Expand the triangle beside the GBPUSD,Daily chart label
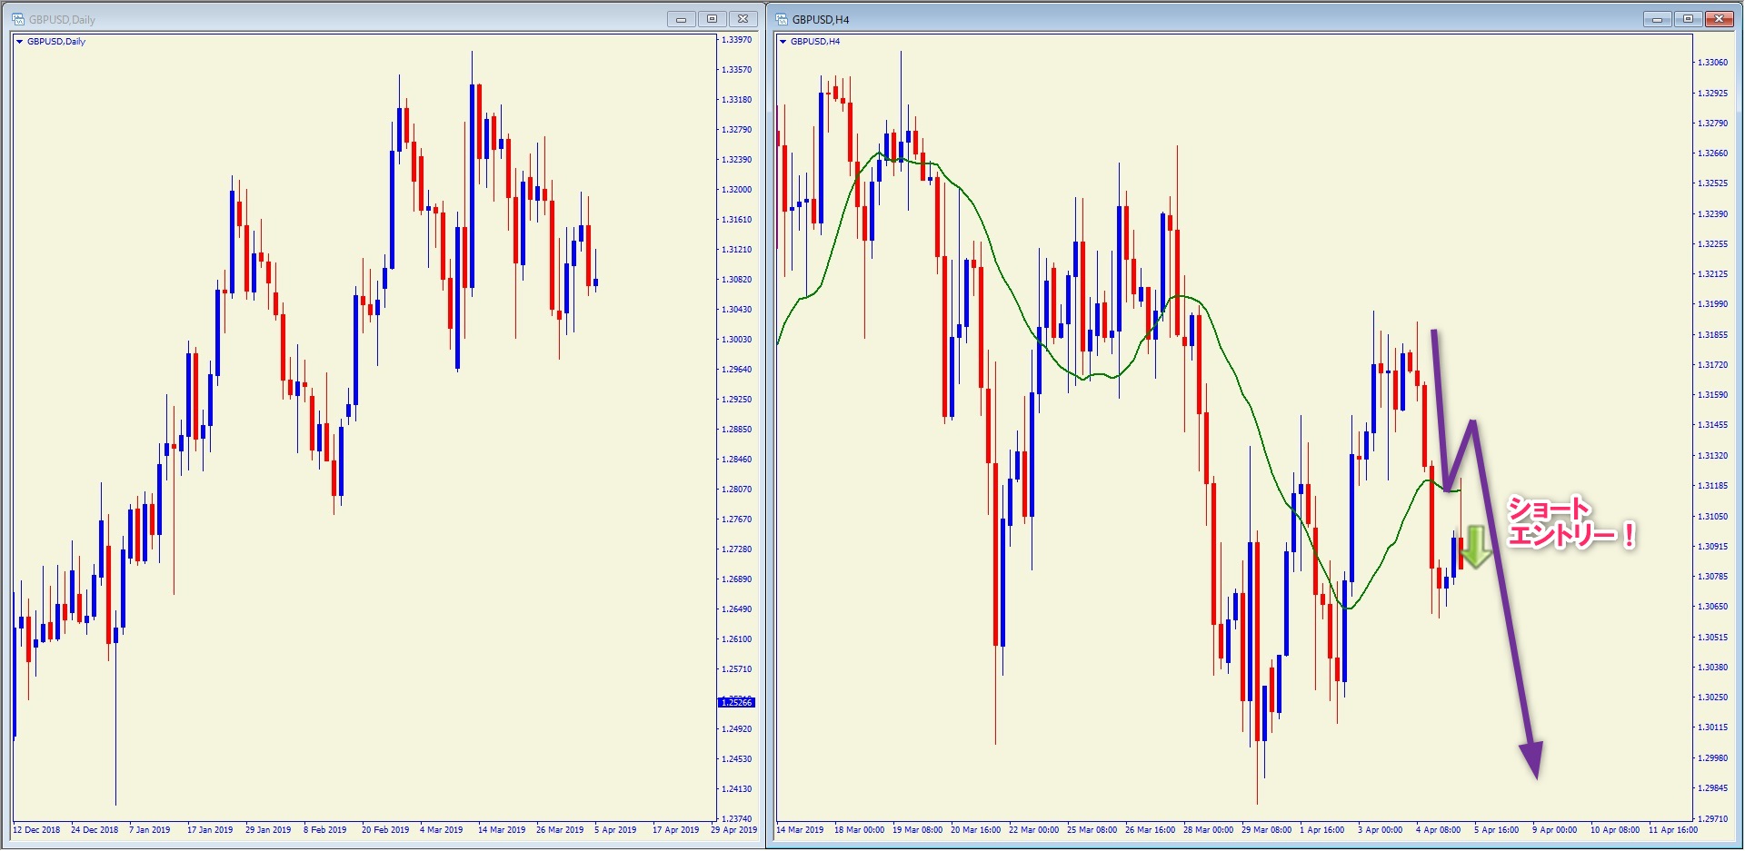The width and height of the screenshot is (1745, 851). [19, 42]
